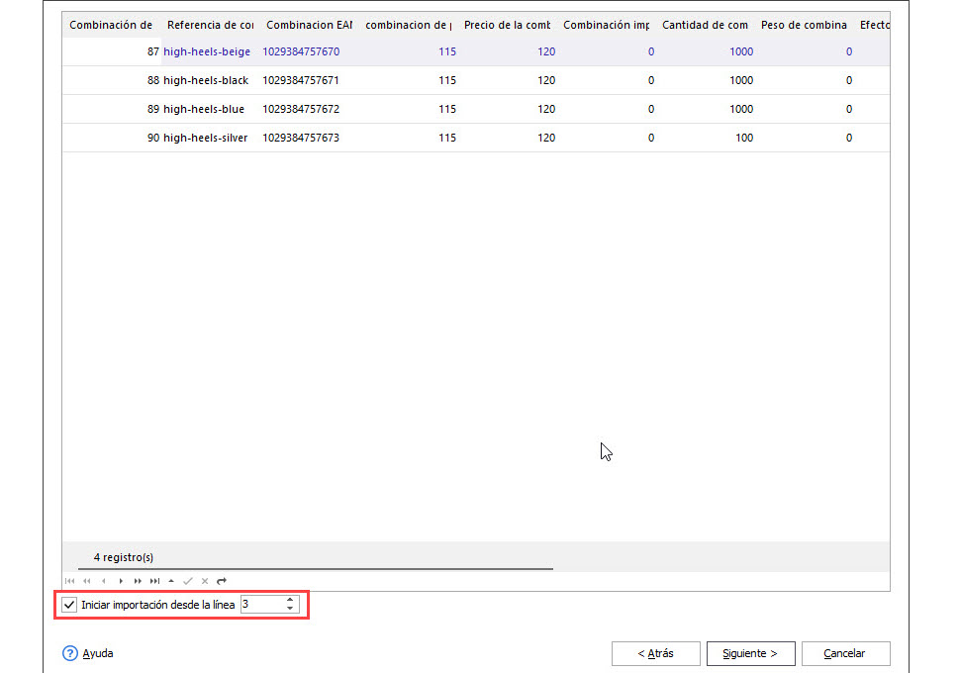This screenshot has width=960, height=673.
Task: Select the high-heels-black reference cell
Action: tap(206, 81)
